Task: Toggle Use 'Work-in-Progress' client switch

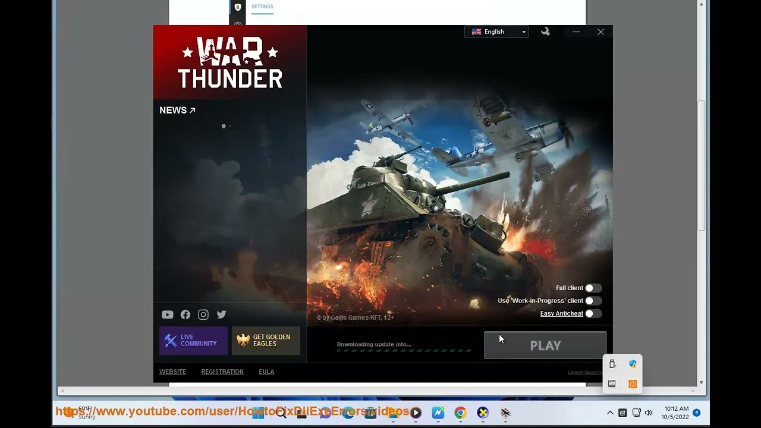Action: click(593, 301)
